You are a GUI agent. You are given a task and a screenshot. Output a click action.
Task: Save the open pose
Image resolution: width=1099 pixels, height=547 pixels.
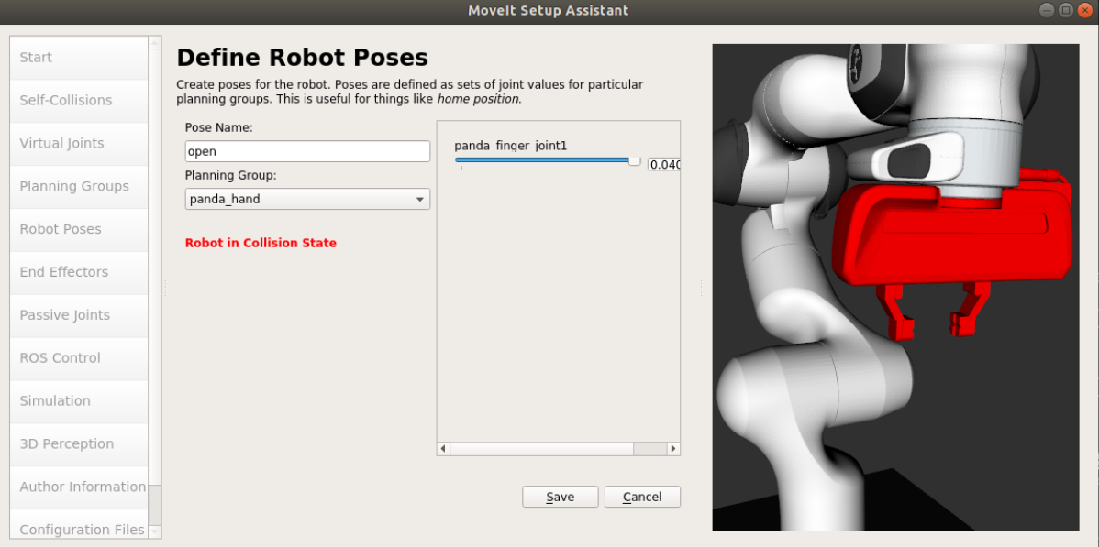560,496
